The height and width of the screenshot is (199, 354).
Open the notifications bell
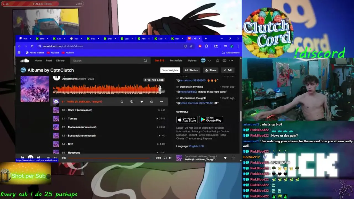pos(218,61)
